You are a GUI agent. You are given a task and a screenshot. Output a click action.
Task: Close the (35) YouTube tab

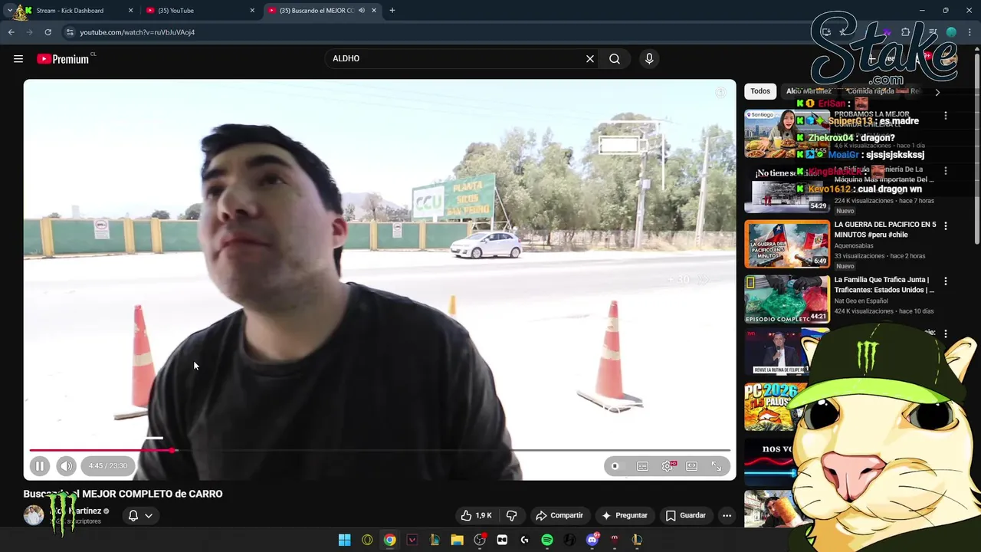[252, 11]
